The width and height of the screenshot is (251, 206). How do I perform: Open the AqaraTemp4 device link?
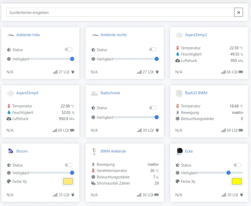pos(27,93)
